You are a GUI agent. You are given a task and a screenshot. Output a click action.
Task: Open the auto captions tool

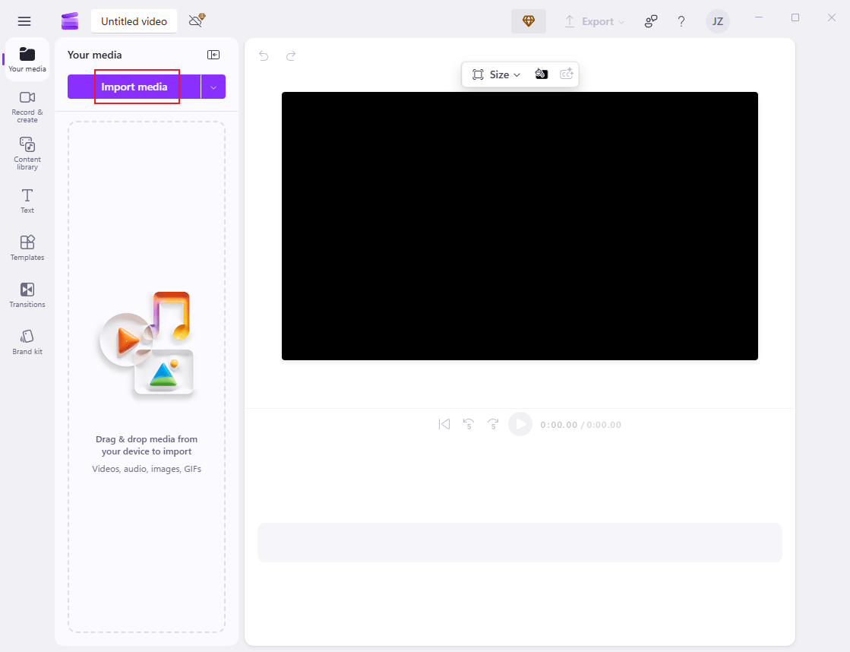(x=566, y=74)
